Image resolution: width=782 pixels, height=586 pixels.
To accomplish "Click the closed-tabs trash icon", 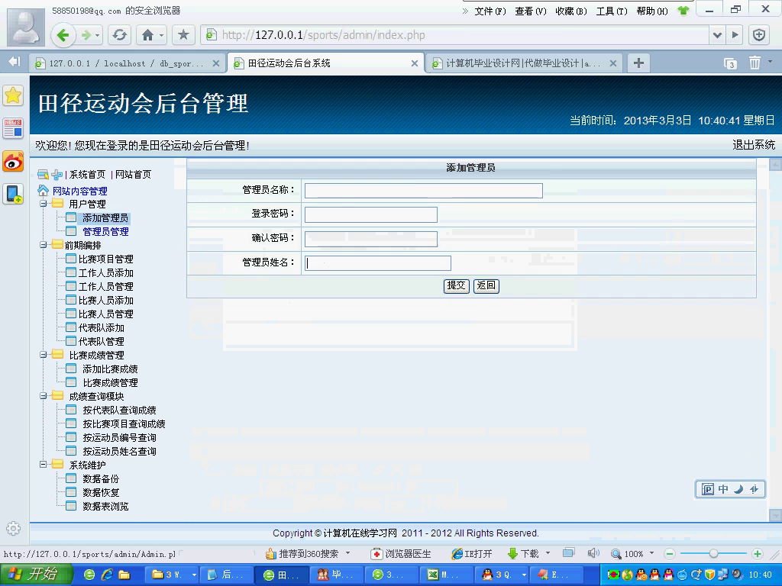I will point(755,63).
